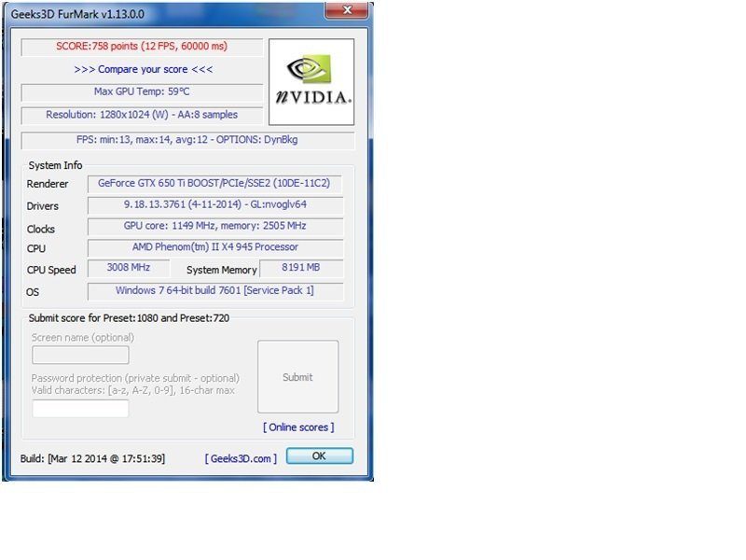Click the 3008 MHz CPU speed value
Viewport: 746px width, 560px height.
click(129, 268)
